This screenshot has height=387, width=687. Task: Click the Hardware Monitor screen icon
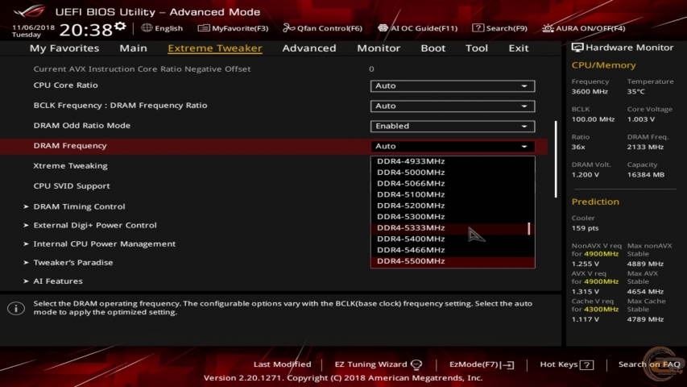pyautogui.click(x=577, y=48)
